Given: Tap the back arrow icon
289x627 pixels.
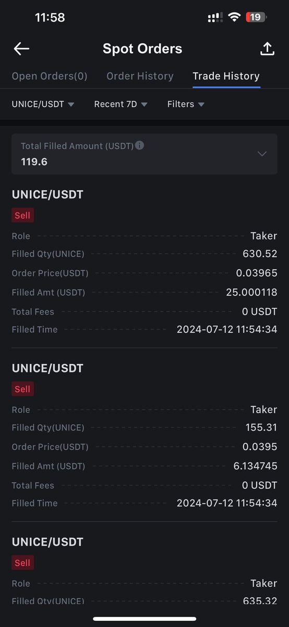Looking at the screenshot, I should click(x=21, y=49).
